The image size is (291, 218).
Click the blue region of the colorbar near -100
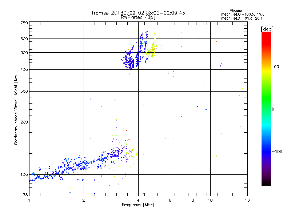tap(266, 151)
